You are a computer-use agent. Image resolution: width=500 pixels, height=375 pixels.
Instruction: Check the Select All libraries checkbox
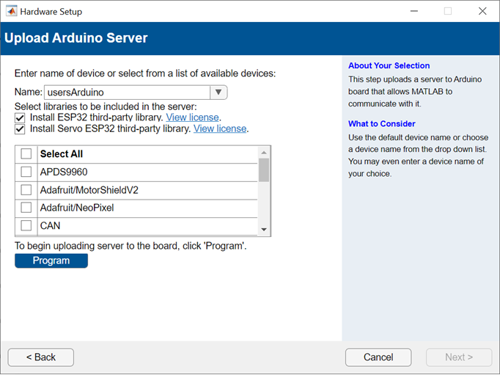coord(26,154)
